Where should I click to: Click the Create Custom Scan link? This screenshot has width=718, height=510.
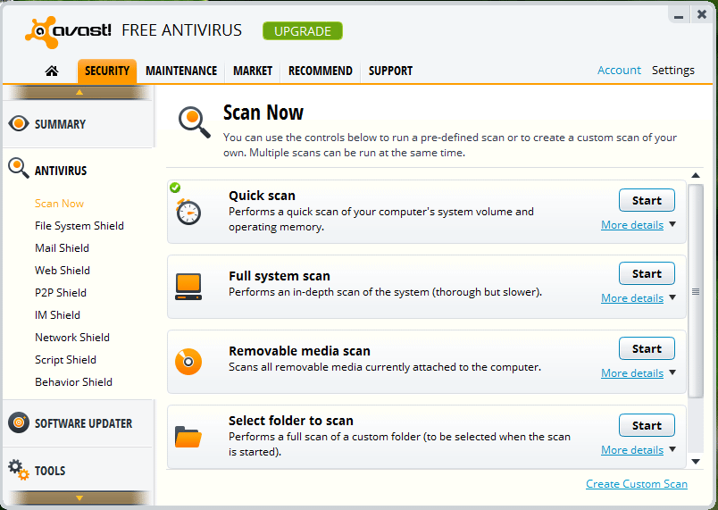[x=636, y=484]
